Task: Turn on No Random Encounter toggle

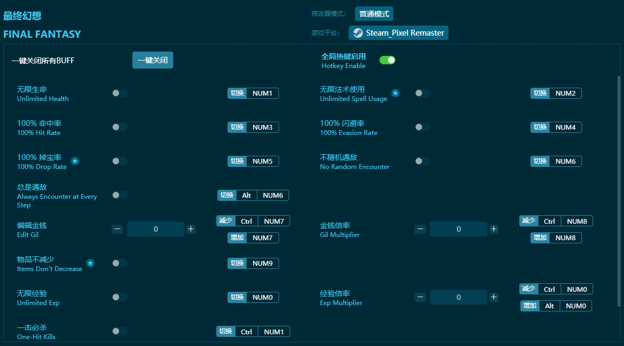Action: [x=423, y=161]
